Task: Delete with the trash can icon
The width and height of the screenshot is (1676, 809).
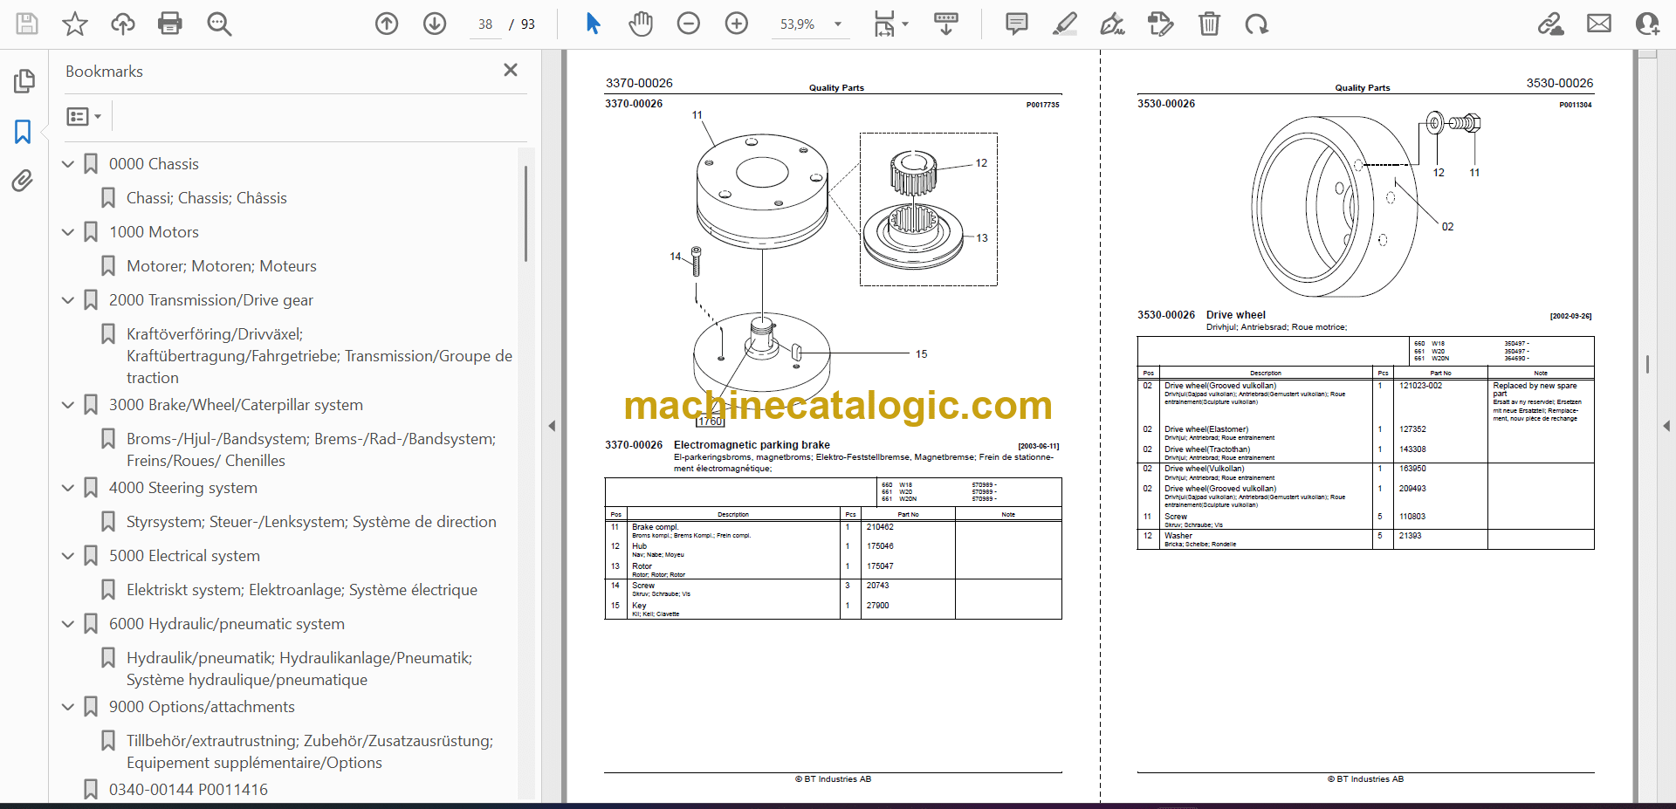Action: (x=1209, y=24)
